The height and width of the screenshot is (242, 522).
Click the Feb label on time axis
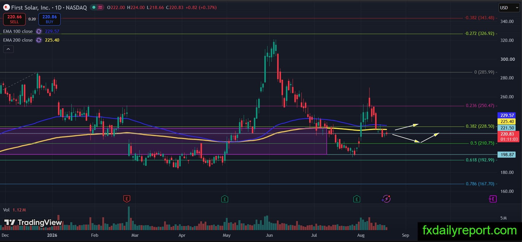point(95,235)
